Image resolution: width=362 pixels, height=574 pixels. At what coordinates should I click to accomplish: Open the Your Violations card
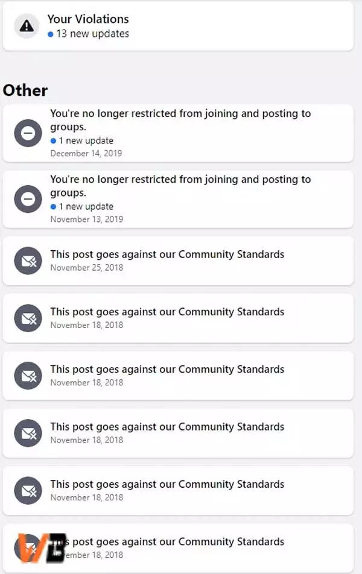point(178,26)
